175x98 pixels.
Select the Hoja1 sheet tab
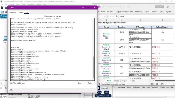tap(109, 81)
